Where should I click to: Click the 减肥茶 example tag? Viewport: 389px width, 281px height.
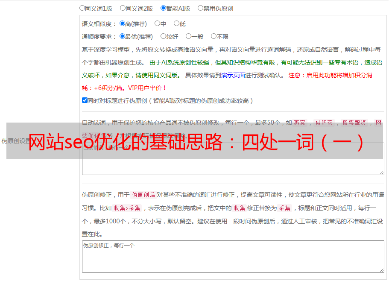click(324, 123)
